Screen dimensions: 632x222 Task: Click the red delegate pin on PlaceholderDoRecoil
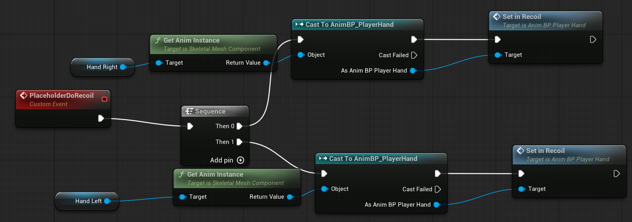pyautogui.click(x=104, y=99)
